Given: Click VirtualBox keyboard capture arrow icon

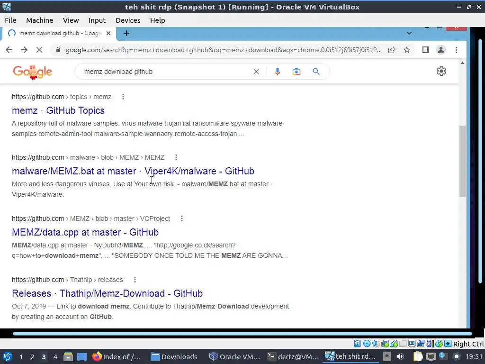Looking at the screenshot, I should [x=448, y=344].
